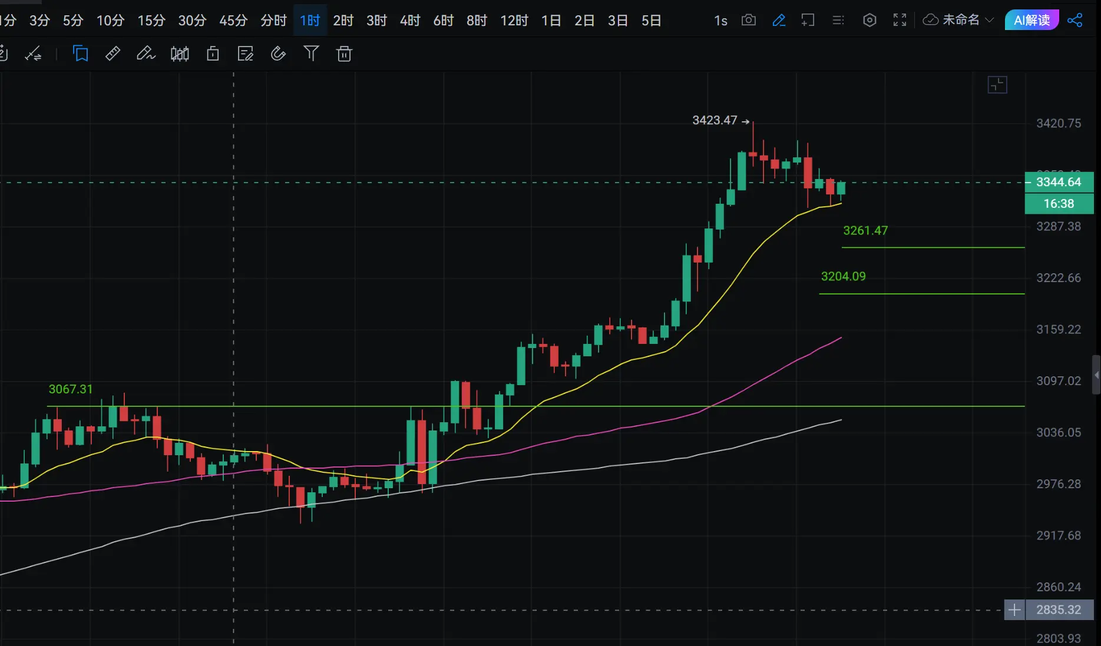Image resolution: width=1101 pixels, height=646 pixels.
Task: Open chart settings hexagon icon
Action: coord(869,20)
